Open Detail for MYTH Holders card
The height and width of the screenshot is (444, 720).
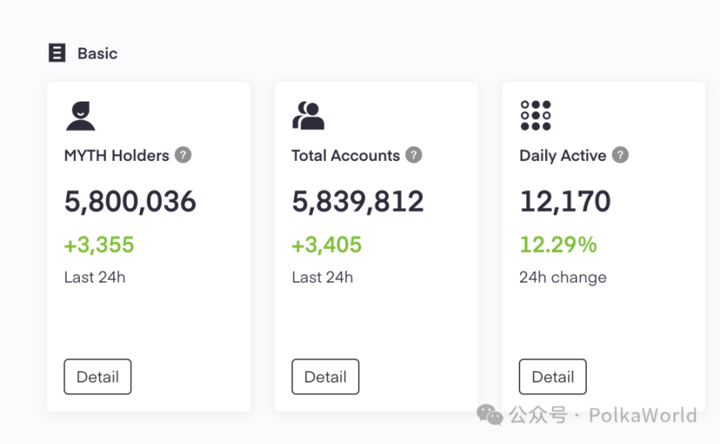(98, 377)
